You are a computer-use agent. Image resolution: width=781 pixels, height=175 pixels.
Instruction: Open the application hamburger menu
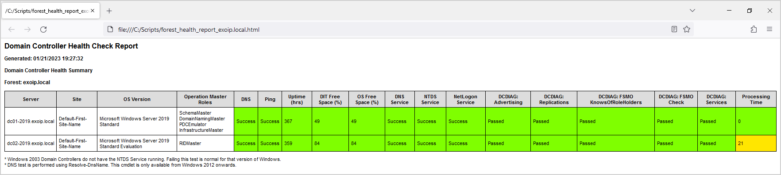(769, 29)
